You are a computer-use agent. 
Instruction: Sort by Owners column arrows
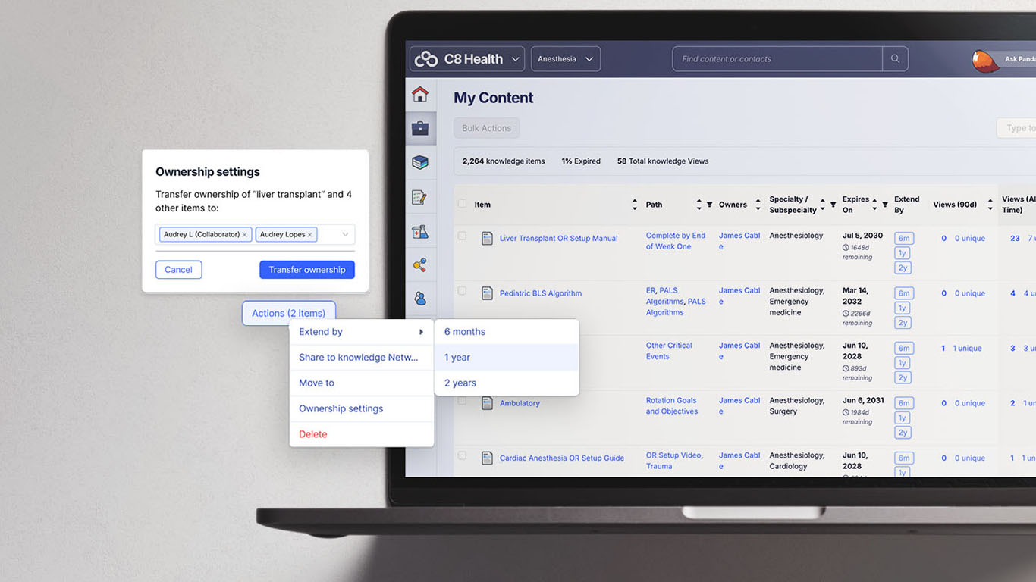click(x=757, y=205)
